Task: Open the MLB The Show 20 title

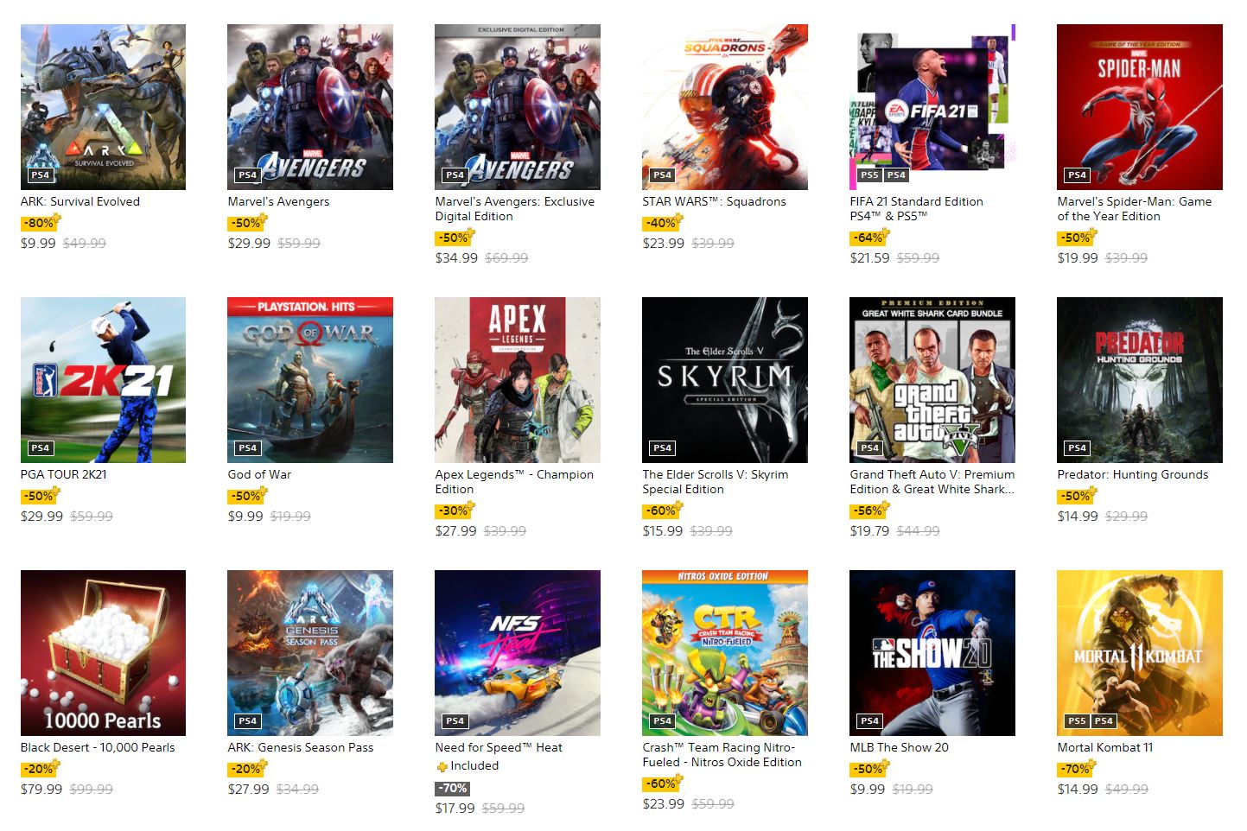Action: 899,747
